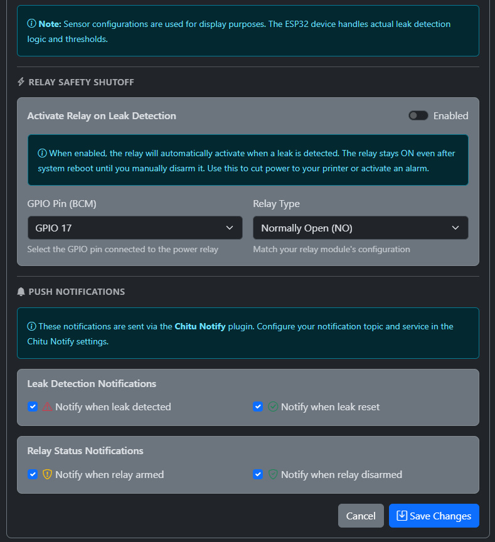Screen dimensions: 495x542
Task: Click the info icon in Chitu Notify banner
Action: click(x=31, y=326)
